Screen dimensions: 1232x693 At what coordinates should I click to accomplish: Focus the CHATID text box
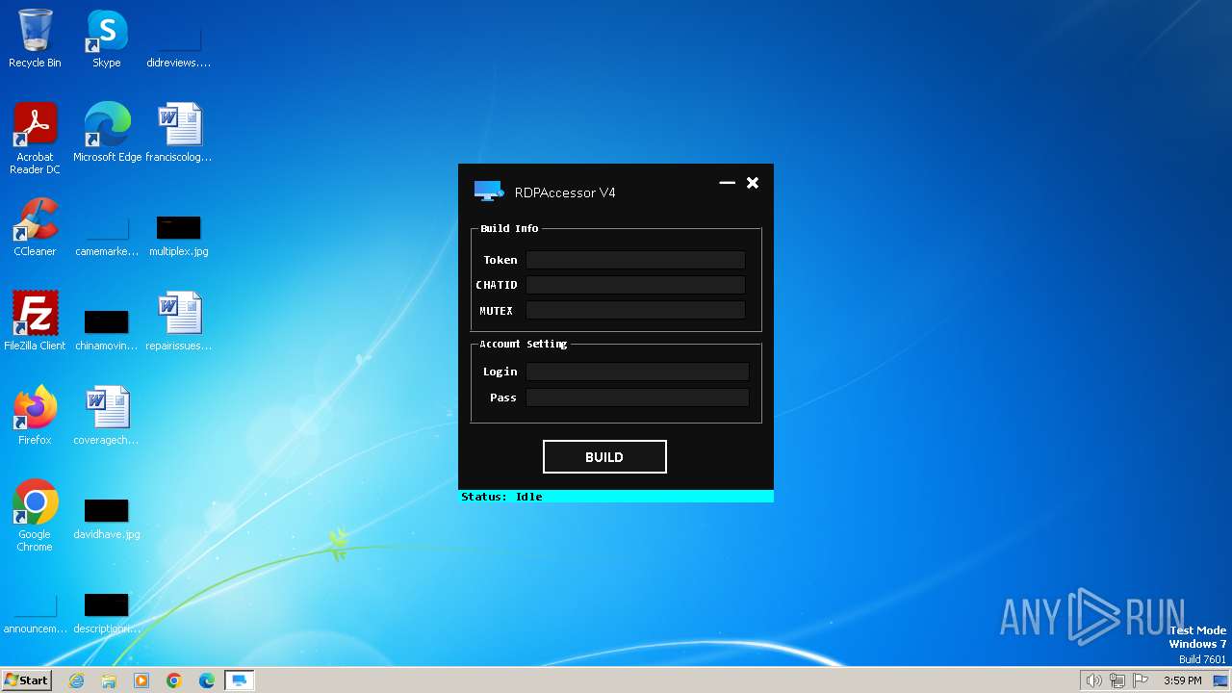(635, 285)
